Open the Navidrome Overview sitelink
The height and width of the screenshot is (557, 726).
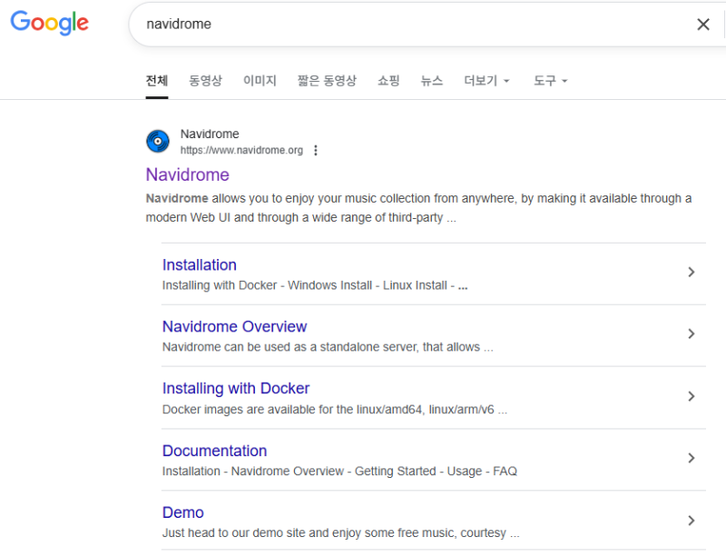pos(234,326)
